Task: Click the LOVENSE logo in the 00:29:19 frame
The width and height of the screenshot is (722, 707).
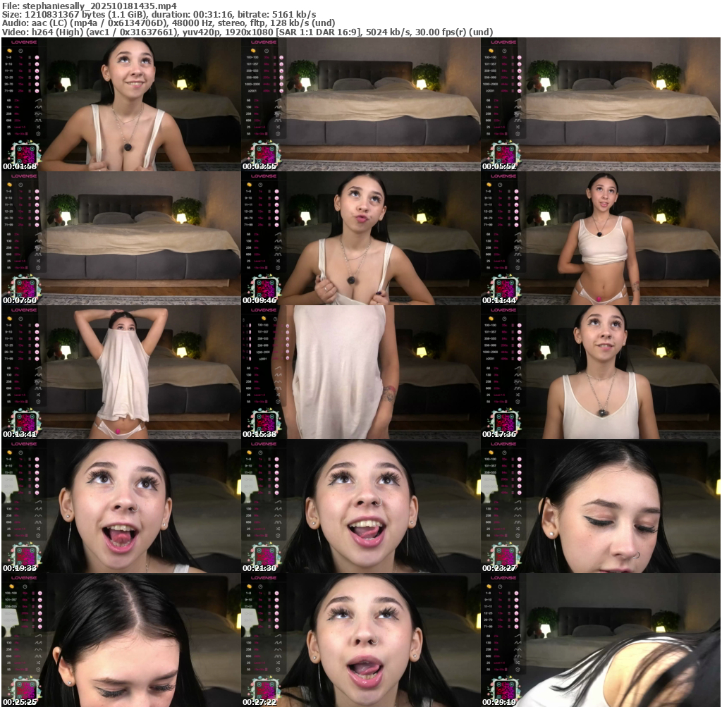Action: [503, 577]
